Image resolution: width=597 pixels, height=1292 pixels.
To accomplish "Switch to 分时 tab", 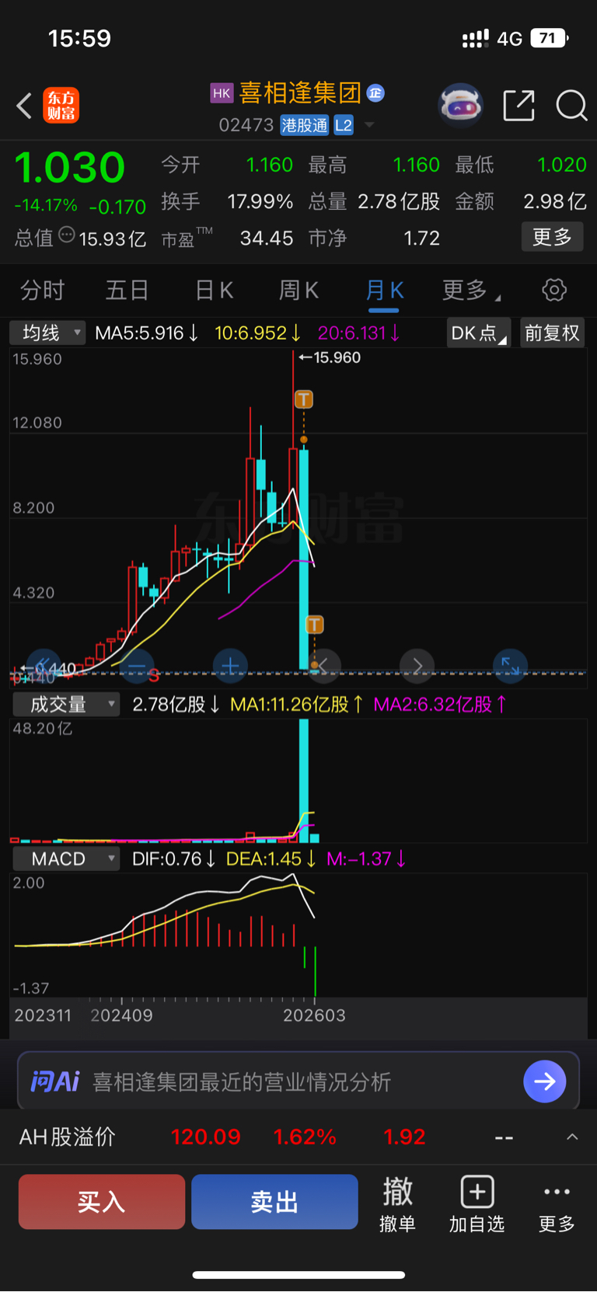I will (x=42, y=291).
